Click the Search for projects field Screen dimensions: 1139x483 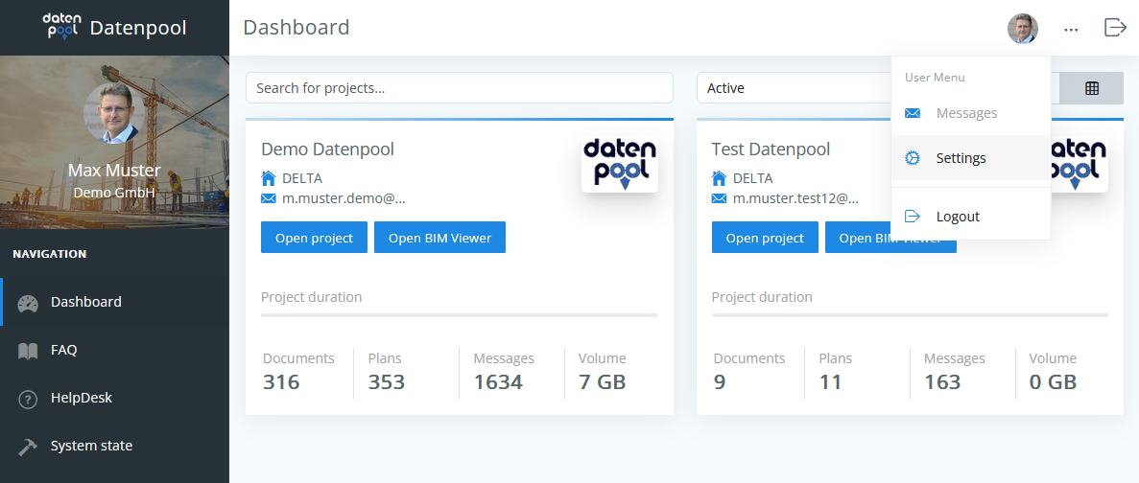[460, 88]
